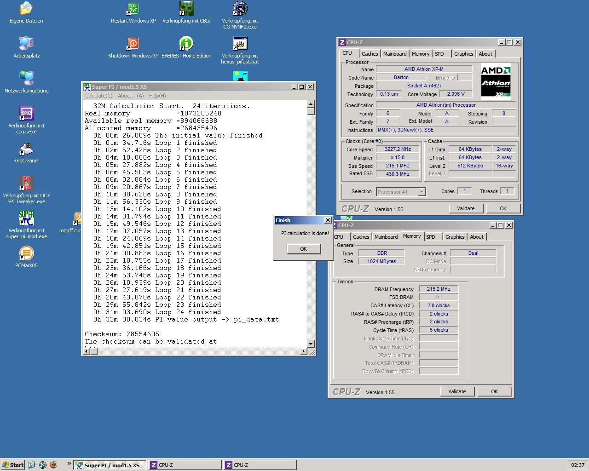
Task: Click OK in the lower CPU-Z window
Action: pos(494,391)
